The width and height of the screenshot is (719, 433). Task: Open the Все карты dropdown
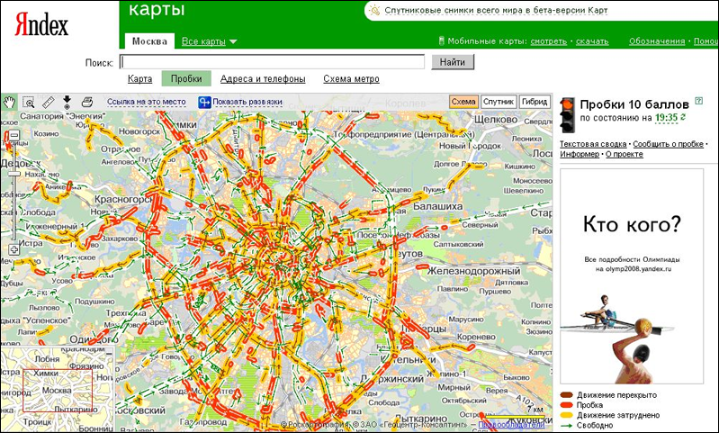(x=203, y=41)
